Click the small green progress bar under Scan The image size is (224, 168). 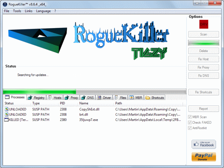point(204,43)
